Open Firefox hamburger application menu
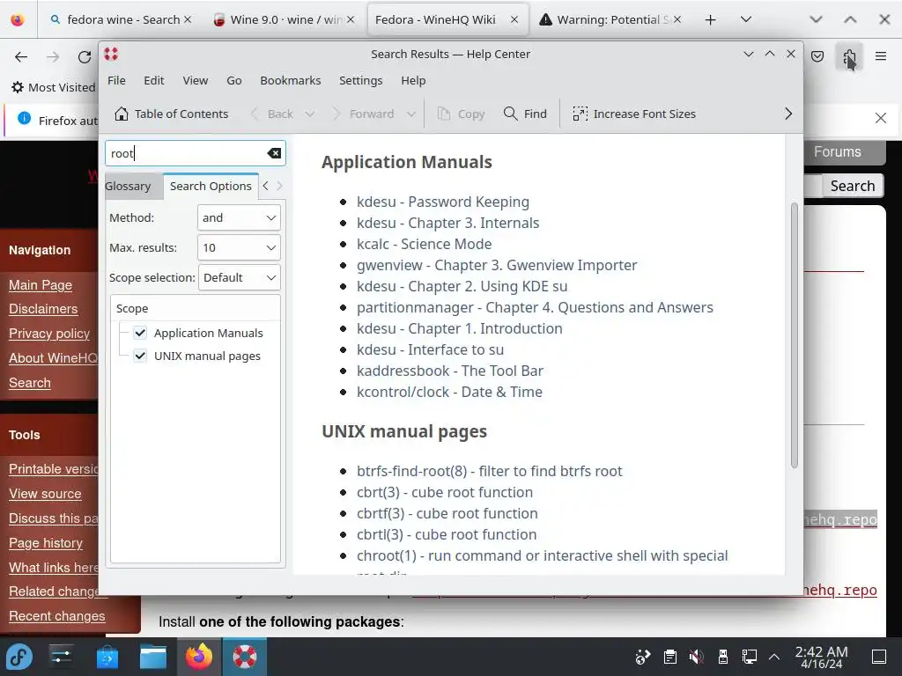902x676 pixels. point(880,55)
